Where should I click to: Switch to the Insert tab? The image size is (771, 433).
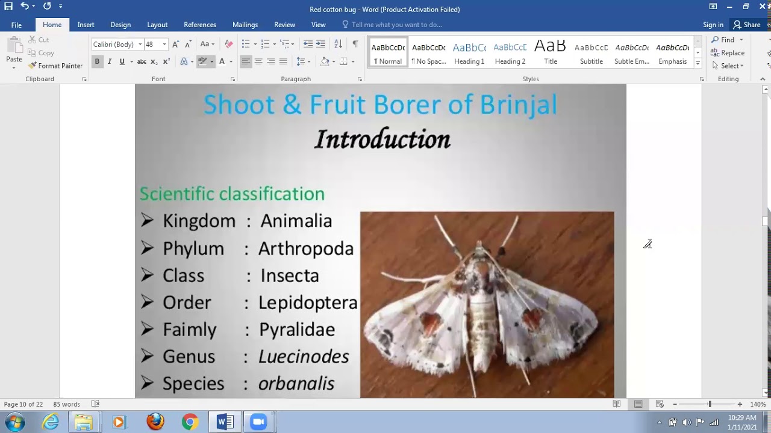[x=86, y=25]
